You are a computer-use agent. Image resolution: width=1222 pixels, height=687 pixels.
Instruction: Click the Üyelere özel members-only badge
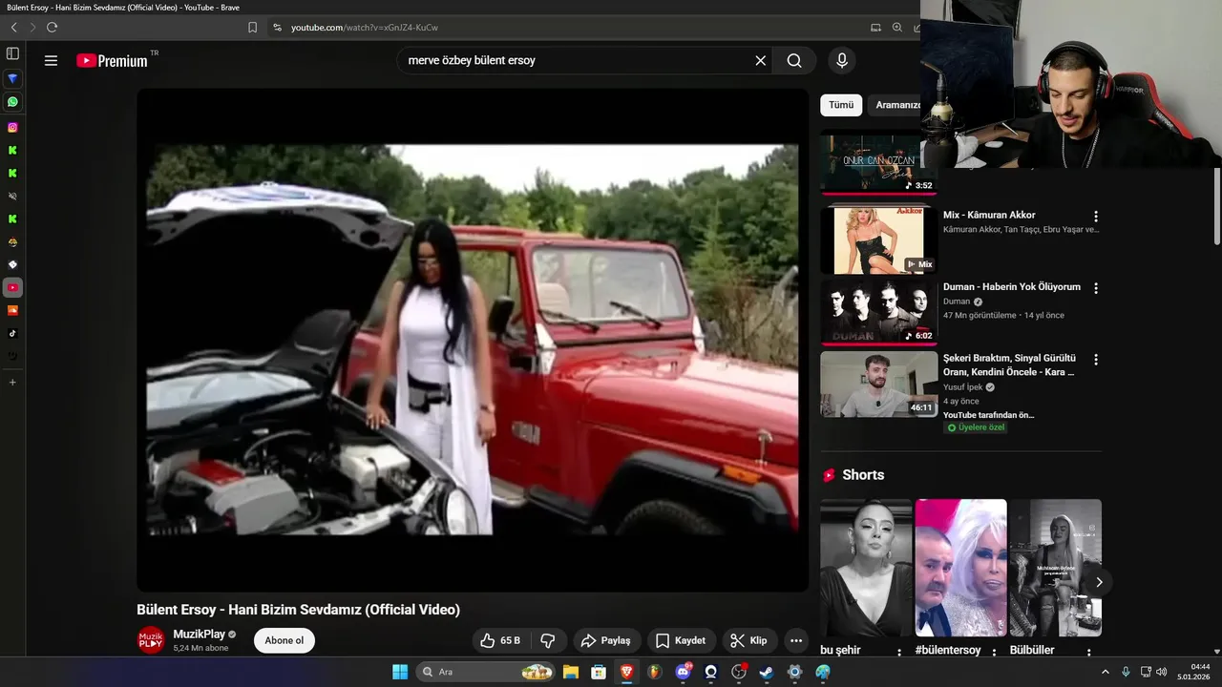(x=976, y=427)
